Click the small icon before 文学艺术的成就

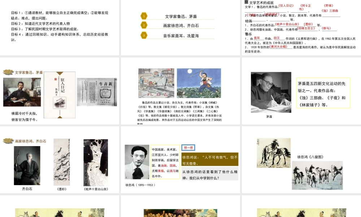(x=246, y=2)
